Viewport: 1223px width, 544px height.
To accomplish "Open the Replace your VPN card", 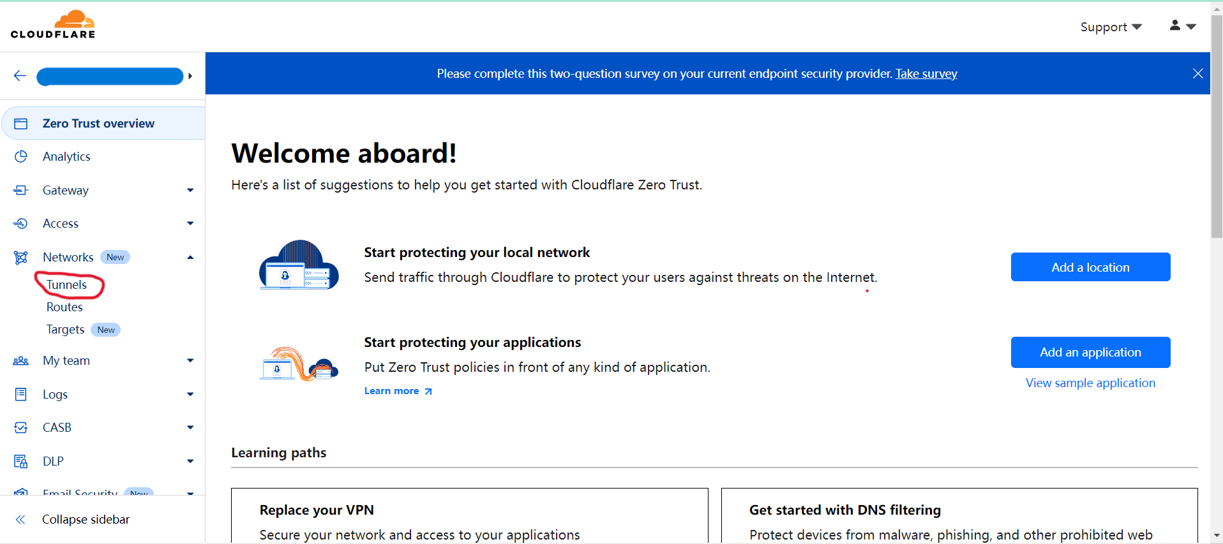I will coord(470,516).
